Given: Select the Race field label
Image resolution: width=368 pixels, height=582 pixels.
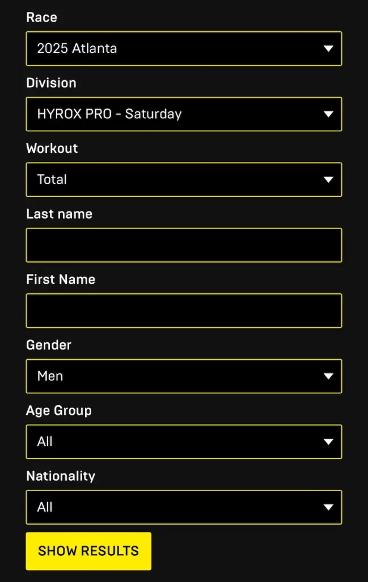Looking at the screenshot, I should pos(41,17).
